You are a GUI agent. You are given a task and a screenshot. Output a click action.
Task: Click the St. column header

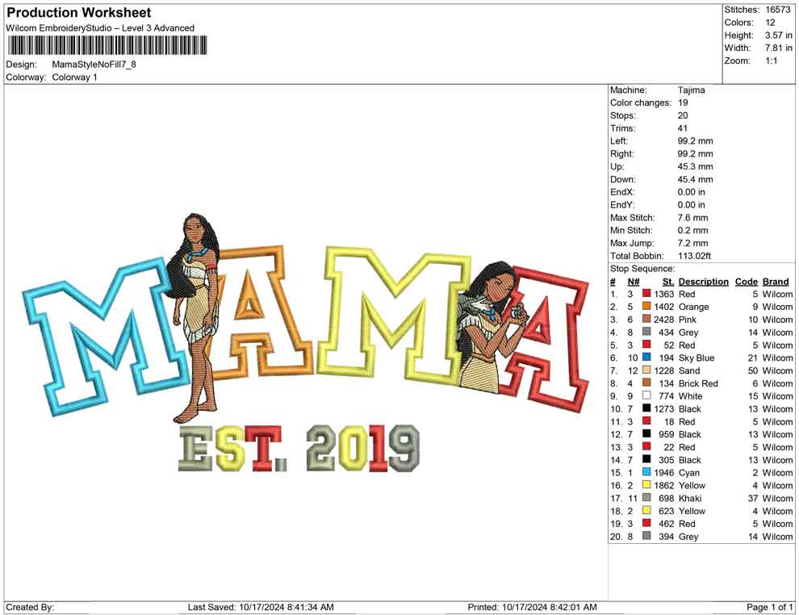coord(667,281)
